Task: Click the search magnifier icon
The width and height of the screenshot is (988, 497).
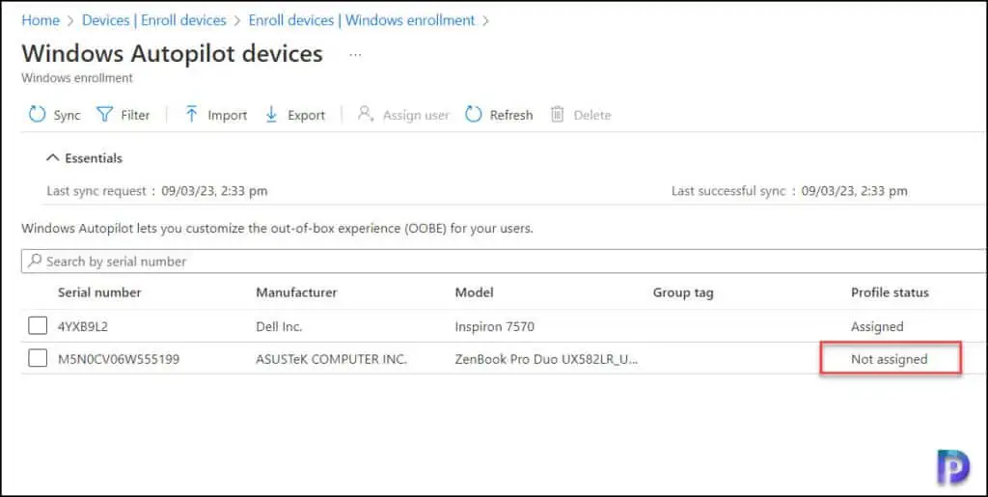Action: coord(36,261)
